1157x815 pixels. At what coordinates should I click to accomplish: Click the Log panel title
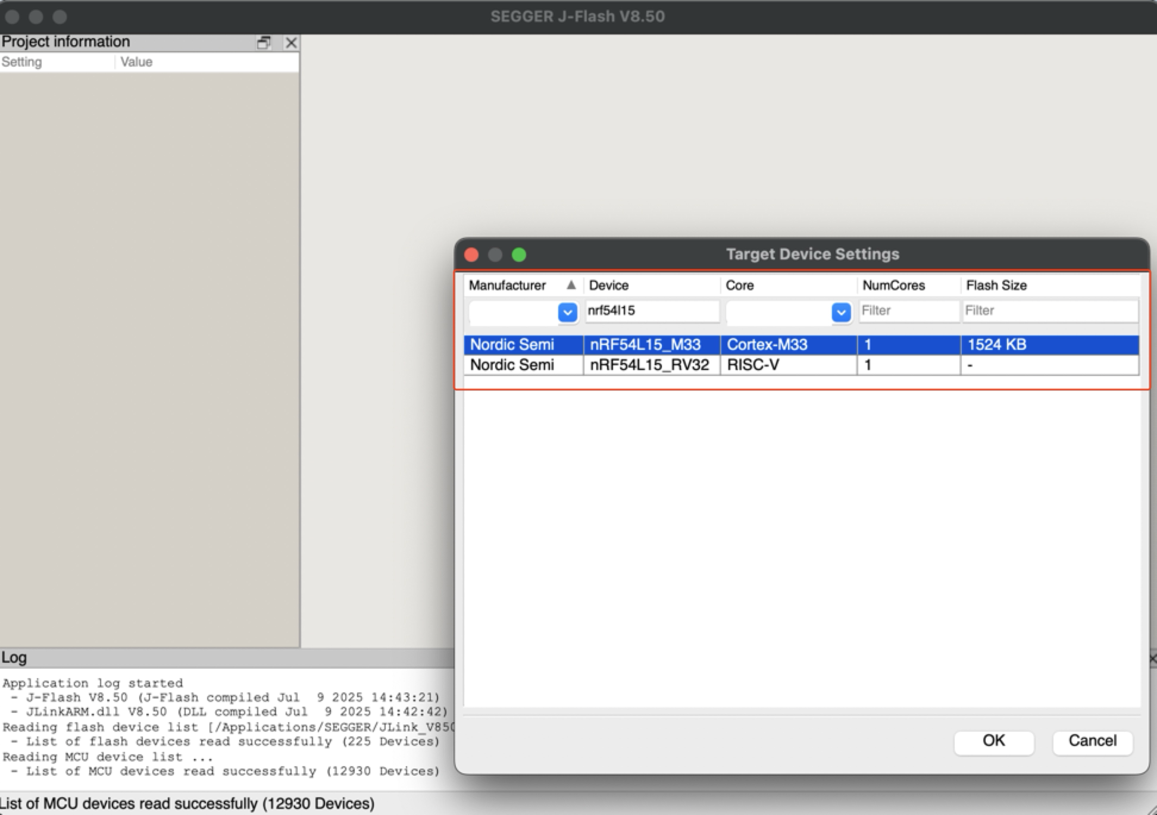14,658
